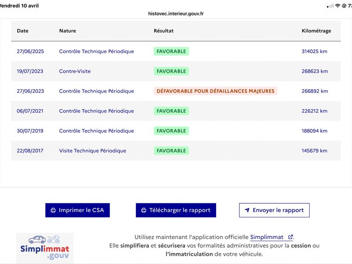The width and height of the screenshot is (352, 264).
Task: Select the Kilométrage column header
Action: (316, 31)
